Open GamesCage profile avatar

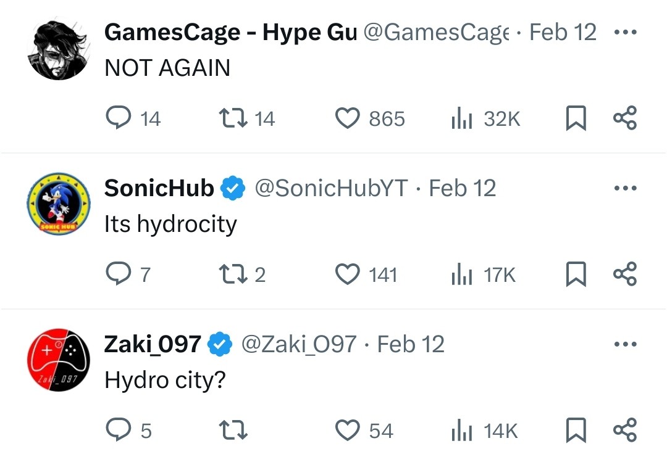59,50
